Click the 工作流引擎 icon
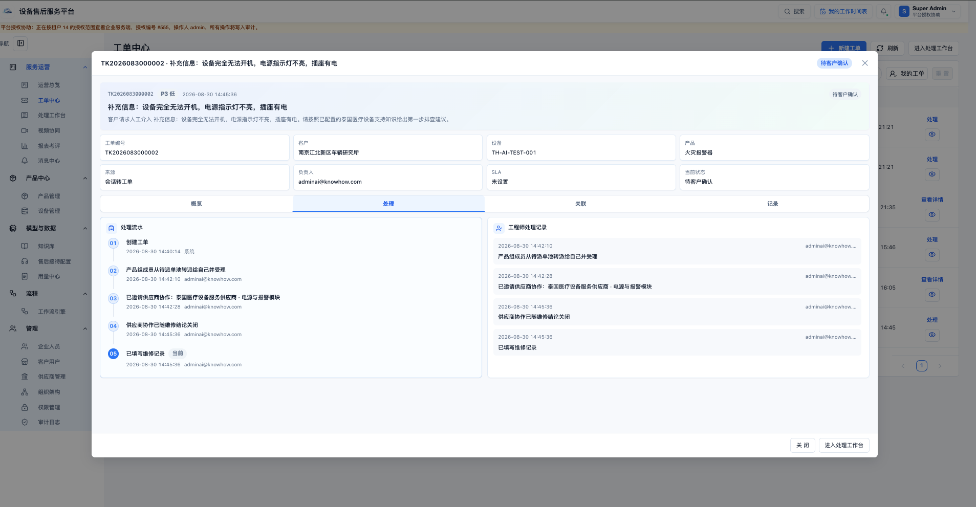The height and width of the screenshot is (507, 976). (x=25, y=312)
